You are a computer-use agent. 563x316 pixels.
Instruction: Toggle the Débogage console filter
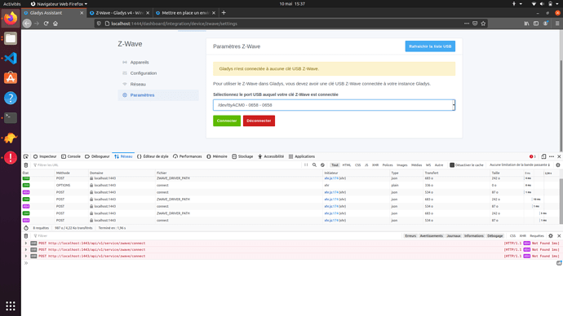click(x=494, y=235)
